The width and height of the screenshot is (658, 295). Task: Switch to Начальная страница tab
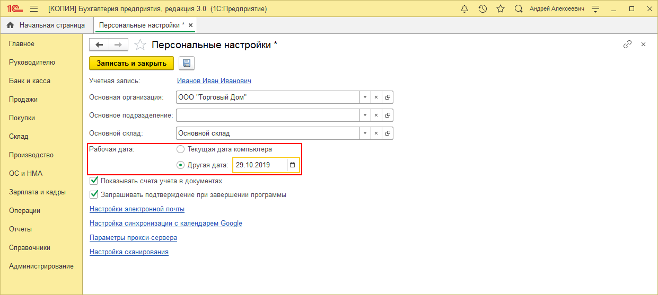[47, 25]
